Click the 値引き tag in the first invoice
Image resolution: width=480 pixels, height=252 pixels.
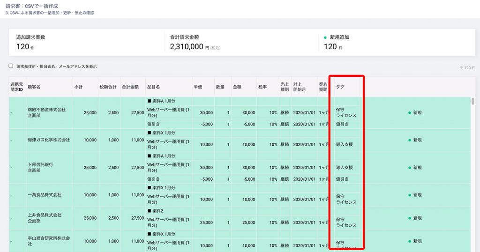pyautogui.click(x=342, y=124)
